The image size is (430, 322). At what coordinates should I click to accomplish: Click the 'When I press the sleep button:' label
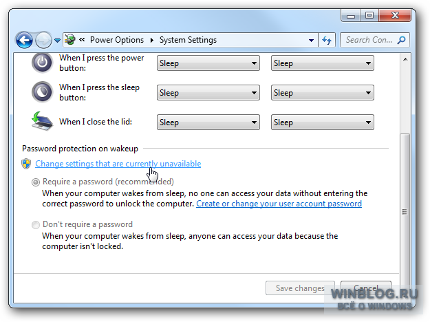99,92
